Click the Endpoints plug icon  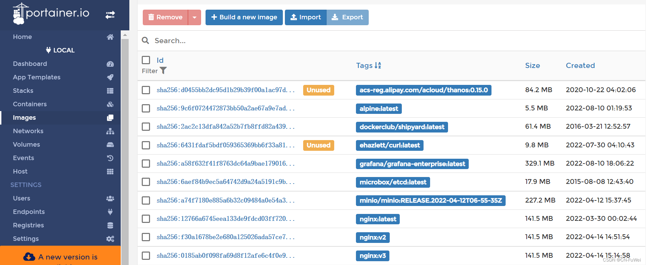tap(110, 212)
